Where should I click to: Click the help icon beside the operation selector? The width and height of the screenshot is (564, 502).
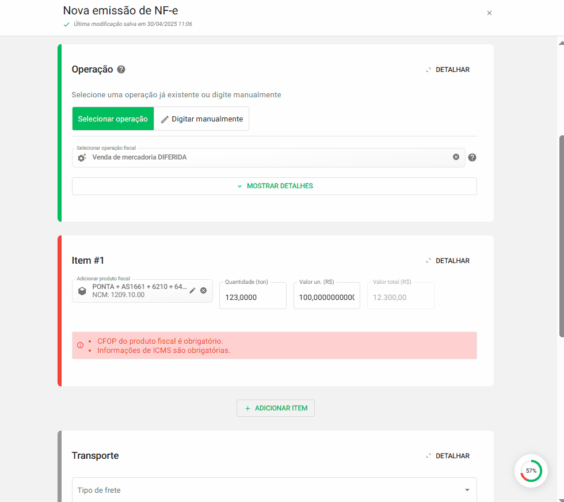pos(472,157)
